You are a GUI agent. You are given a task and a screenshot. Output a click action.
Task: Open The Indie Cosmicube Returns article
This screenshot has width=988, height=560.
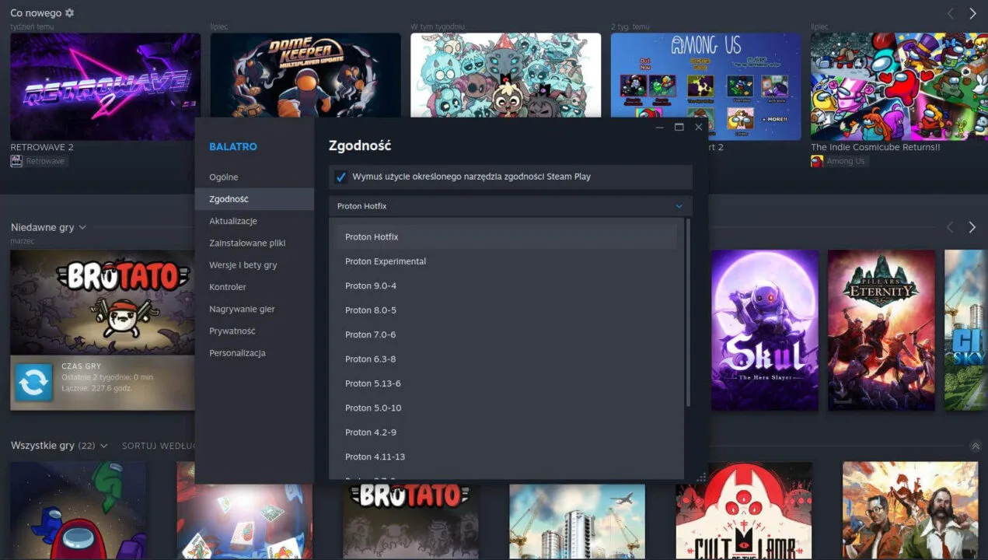tap(876, 147)
